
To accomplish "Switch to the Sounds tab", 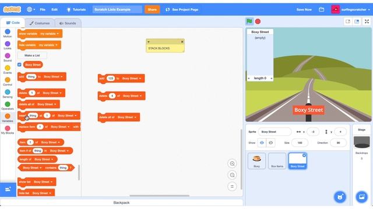I will [68, 23].
